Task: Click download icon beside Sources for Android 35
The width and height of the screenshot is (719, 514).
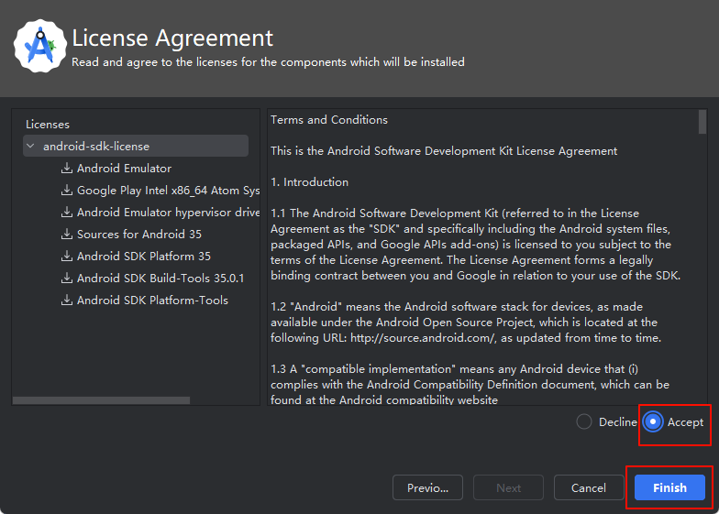Action: [66, 235]
